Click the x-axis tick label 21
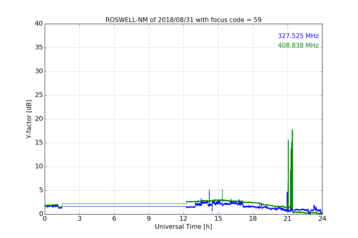This screenshot has width=358, height=238. click(288, 218)
